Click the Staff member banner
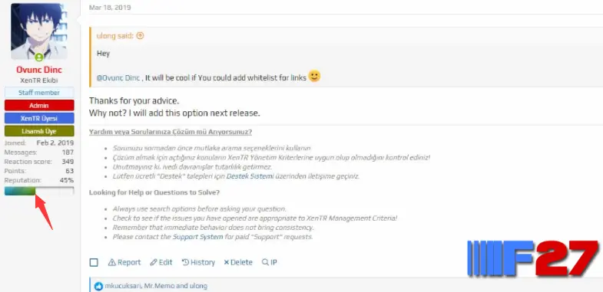Image resolution: width=603 pixels, height=292 pixels. pos(39,93)
